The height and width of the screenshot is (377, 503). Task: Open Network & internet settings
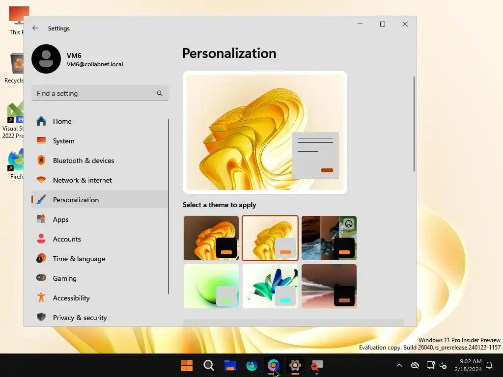[x=99, y=180]
